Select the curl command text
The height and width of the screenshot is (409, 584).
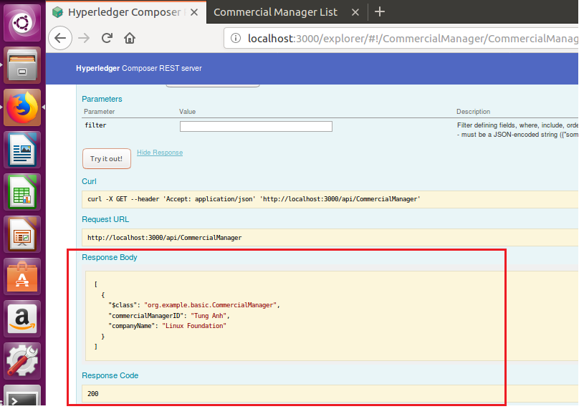tap(254, 199)
